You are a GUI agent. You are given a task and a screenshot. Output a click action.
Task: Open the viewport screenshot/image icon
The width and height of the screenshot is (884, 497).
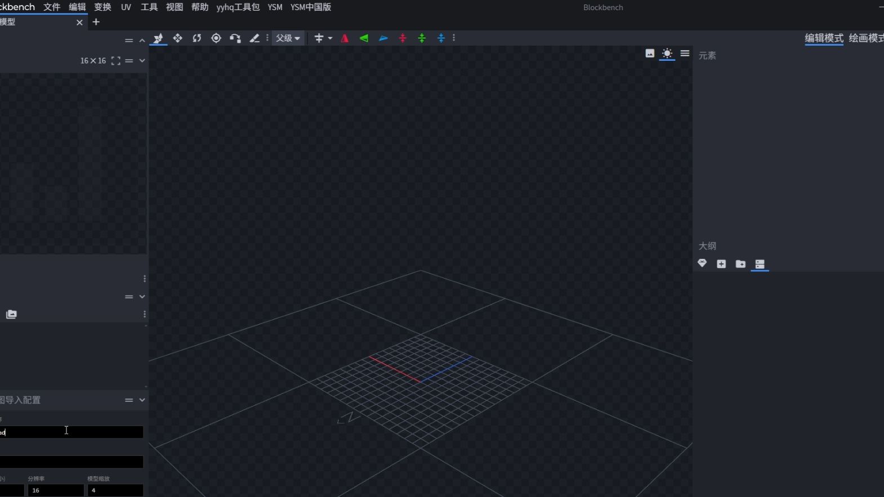coord(650,53)
